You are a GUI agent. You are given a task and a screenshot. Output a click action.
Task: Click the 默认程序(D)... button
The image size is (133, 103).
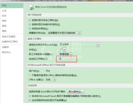pos(76,92)
